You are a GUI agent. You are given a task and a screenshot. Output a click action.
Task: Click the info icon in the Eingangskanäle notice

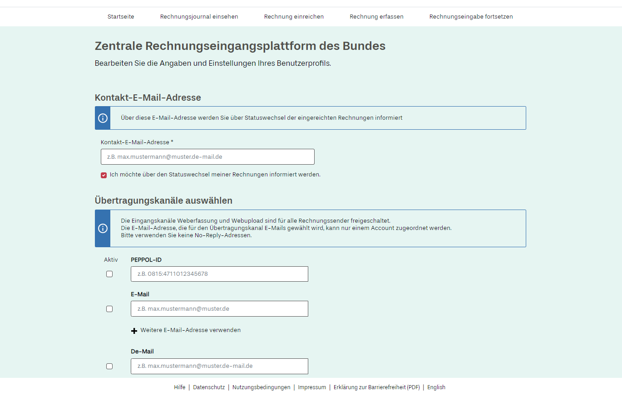pos(103,228)
